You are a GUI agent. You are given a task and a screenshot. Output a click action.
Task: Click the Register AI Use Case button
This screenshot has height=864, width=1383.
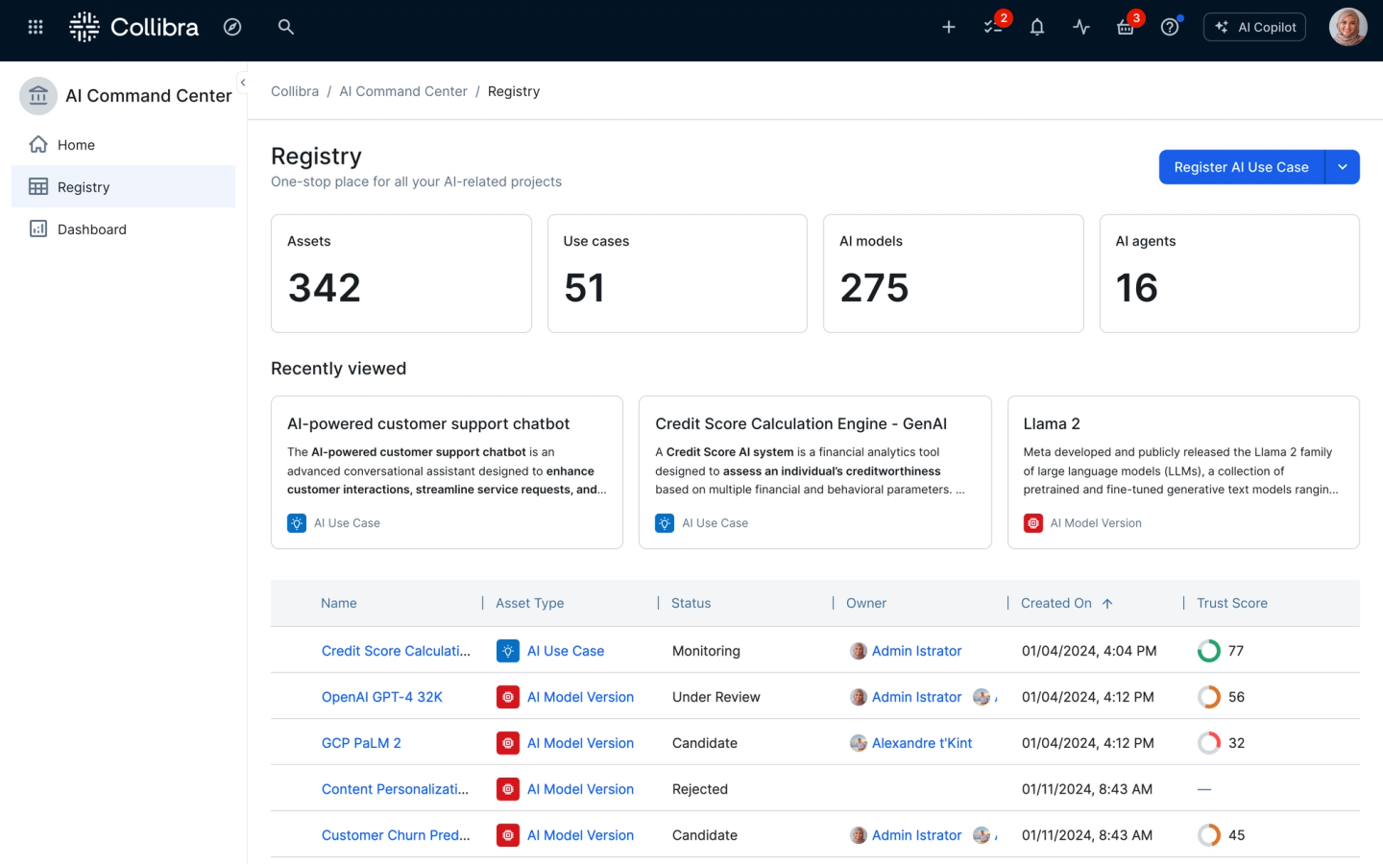point(1240,167)
